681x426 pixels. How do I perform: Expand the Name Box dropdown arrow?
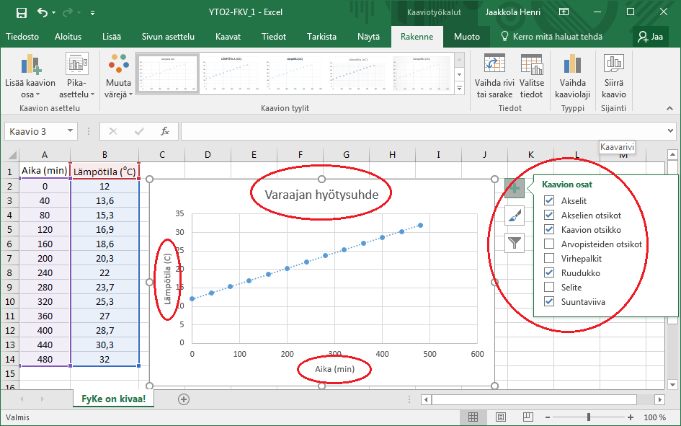71,131
